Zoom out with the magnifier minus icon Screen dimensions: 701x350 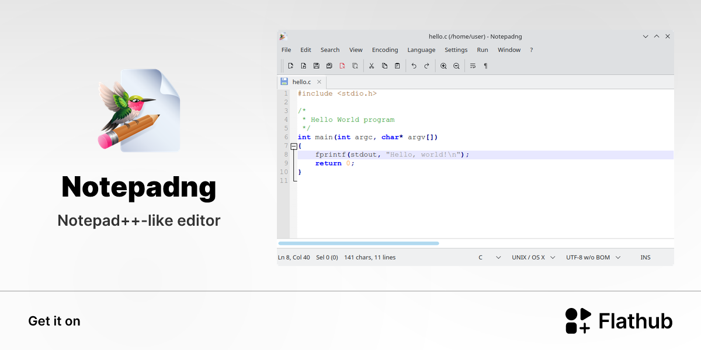[x=456, y=66]
